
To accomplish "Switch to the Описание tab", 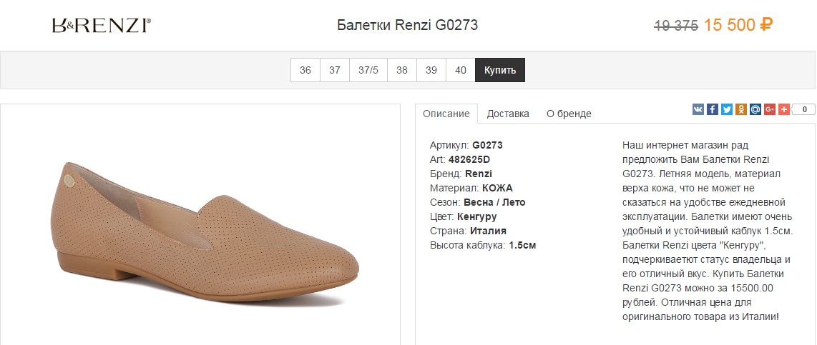I will coord(446,114).
